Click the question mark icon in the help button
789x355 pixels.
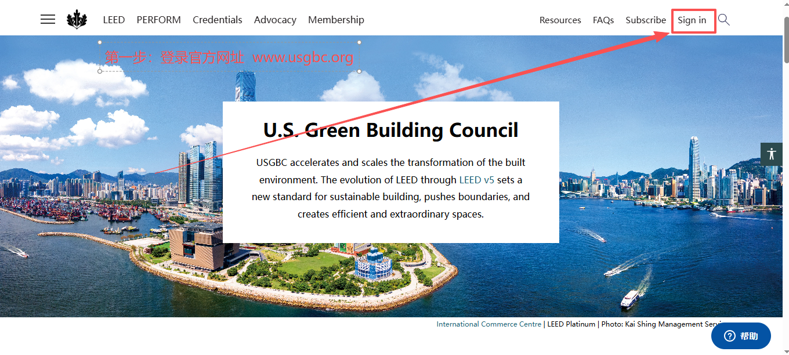pos(730,335)
